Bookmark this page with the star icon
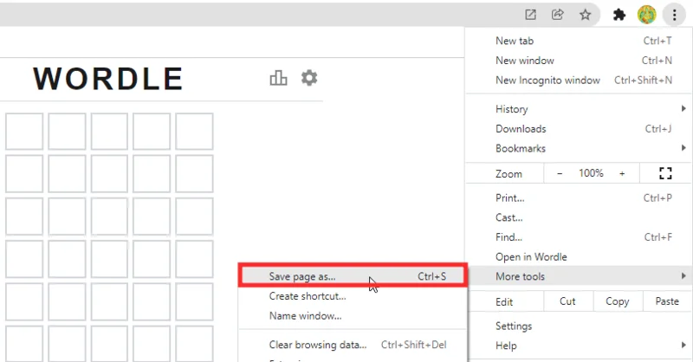693x362 pixels. (586, 15)
